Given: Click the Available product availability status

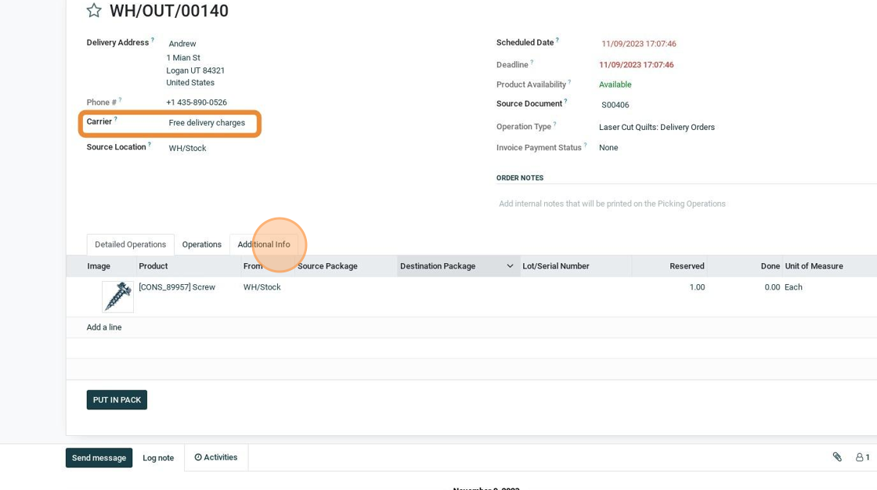Looking at the screenshot, I should (x=615, y=85).
